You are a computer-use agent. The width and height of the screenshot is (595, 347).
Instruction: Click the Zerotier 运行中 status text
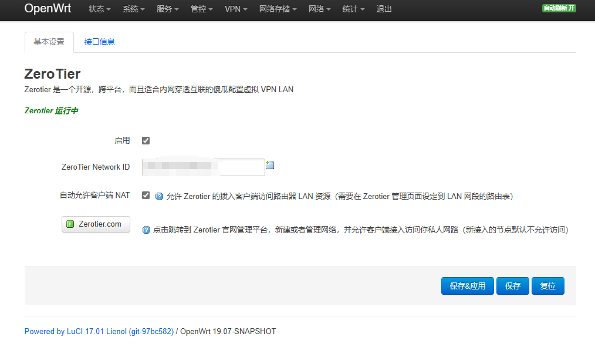[x=51, y=110]
